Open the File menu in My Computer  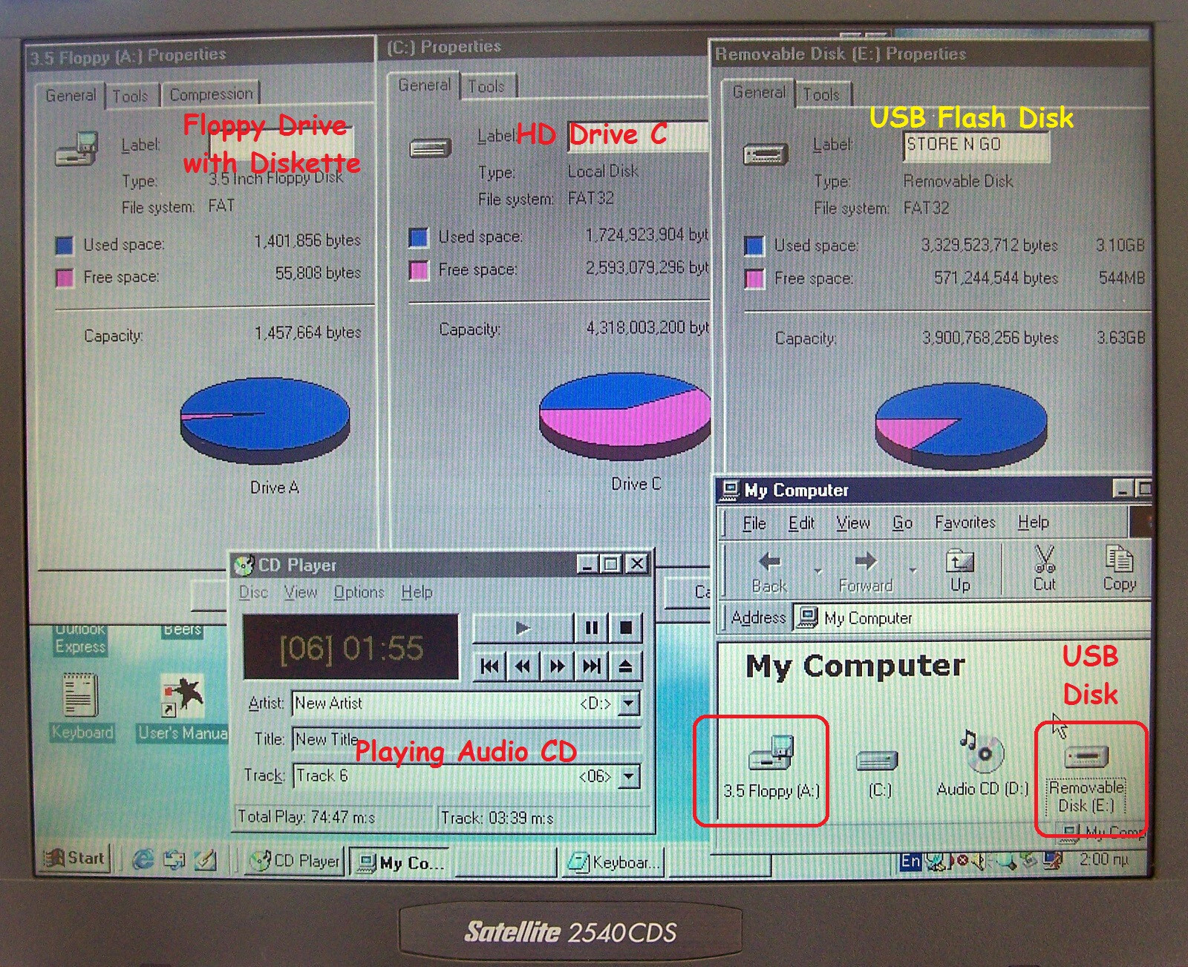coord(754,523)
